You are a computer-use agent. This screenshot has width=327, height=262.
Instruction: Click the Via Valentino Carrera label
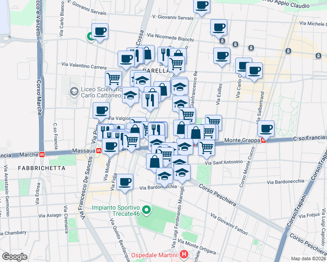[84, 65]
